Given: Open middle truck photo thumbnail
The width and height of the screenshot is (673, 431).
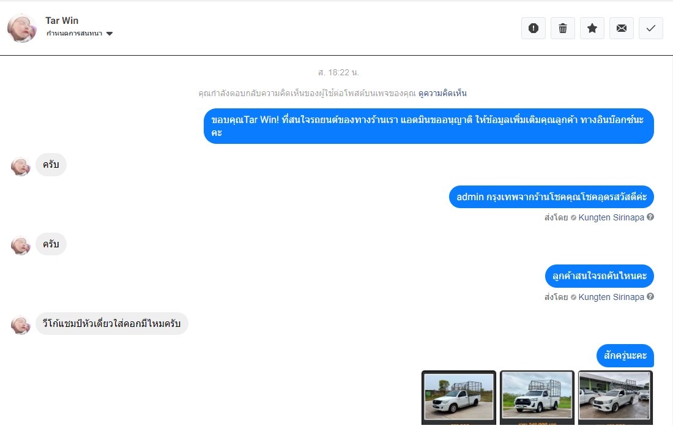Looking at the screenshot, I should coord(537,397).
